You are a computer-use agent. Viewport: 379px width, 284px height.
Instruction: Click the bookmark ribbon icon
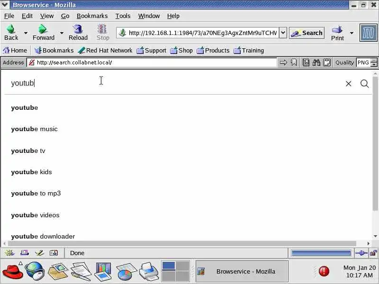click(294, 62)
